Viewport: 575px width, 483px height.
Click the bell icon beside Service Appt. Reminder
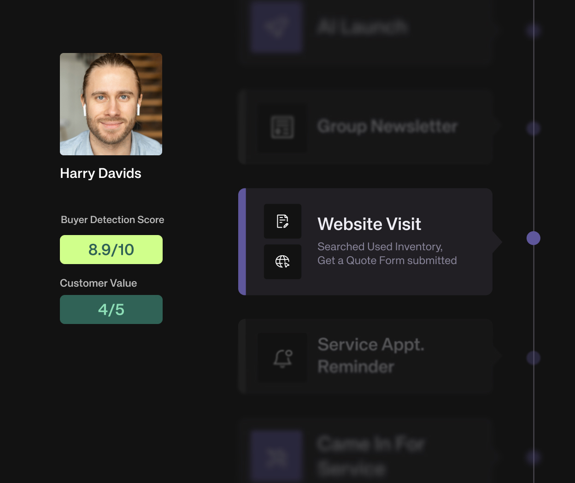coord(282,358)
